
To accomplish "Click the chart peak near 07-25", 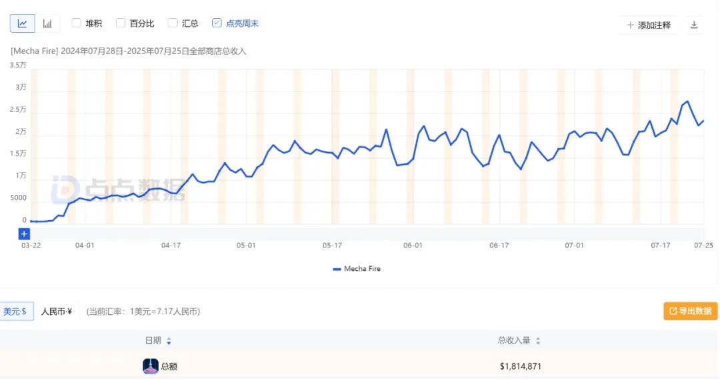I will (687, 101).
